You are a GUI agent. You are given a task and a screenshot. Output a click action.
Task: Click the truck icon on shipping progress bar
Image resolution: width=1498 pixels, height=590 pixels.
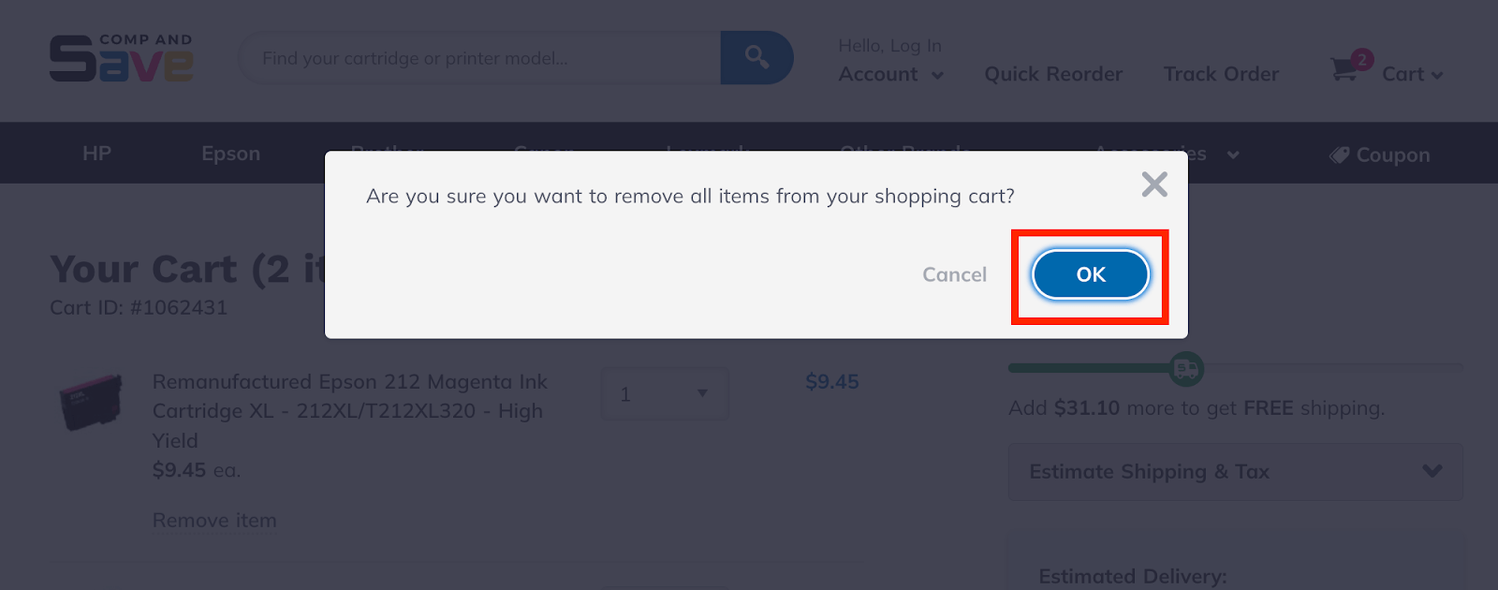pyautogui.click(x=1185, y=370)
